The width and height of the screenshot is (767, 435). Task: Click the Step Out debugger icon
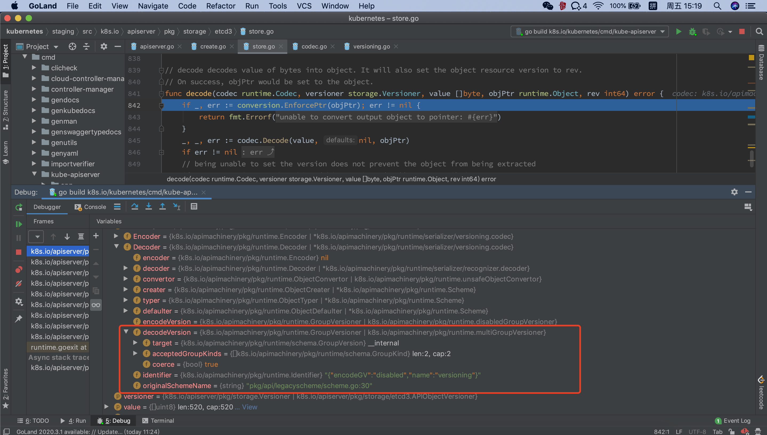[162, 207]
